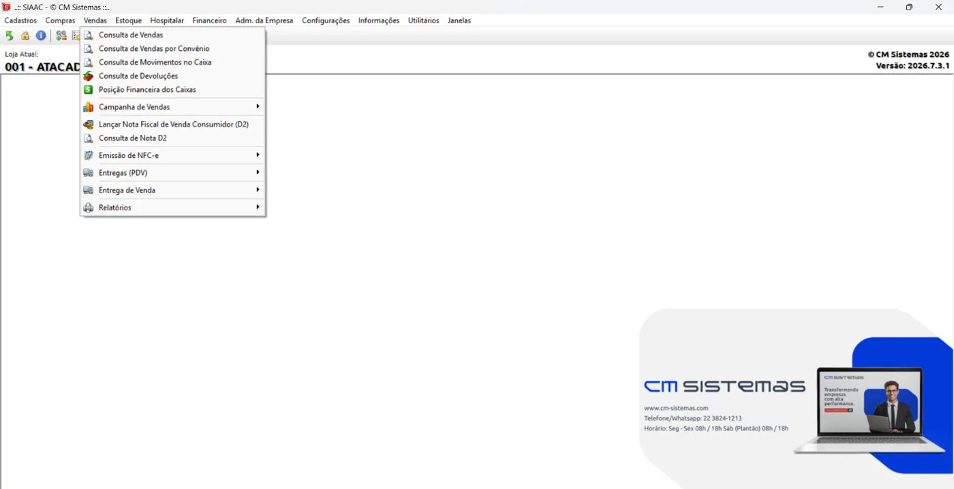Open Consulta de Nota D2
Image resolution: width=954 pixels, height=489 pixels.
coord(172,138)
